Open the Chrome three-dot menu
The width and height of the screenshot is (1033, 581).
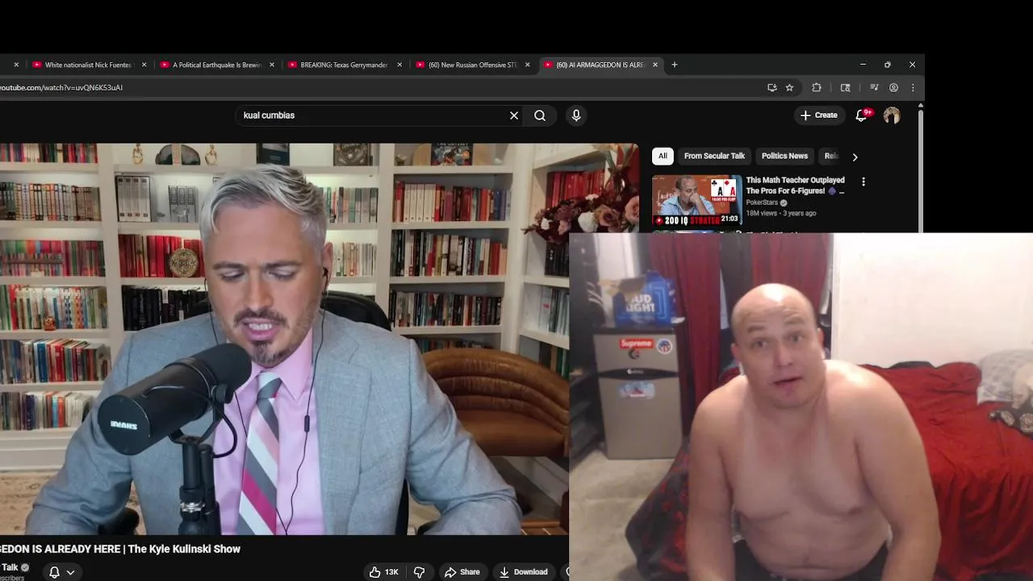click(x=913, y=87)
